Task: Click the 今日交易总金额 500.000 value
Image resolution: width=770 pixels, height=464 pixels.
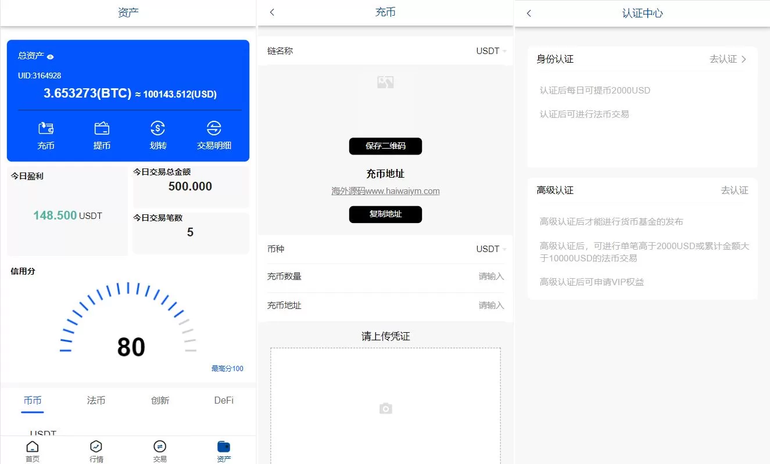Action: tap(190, 186)
